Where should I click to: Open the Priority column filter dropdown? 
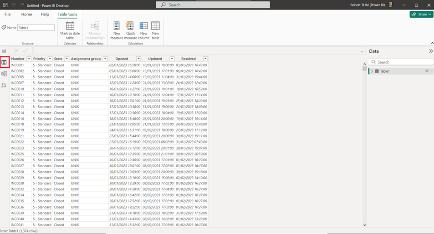50,59
